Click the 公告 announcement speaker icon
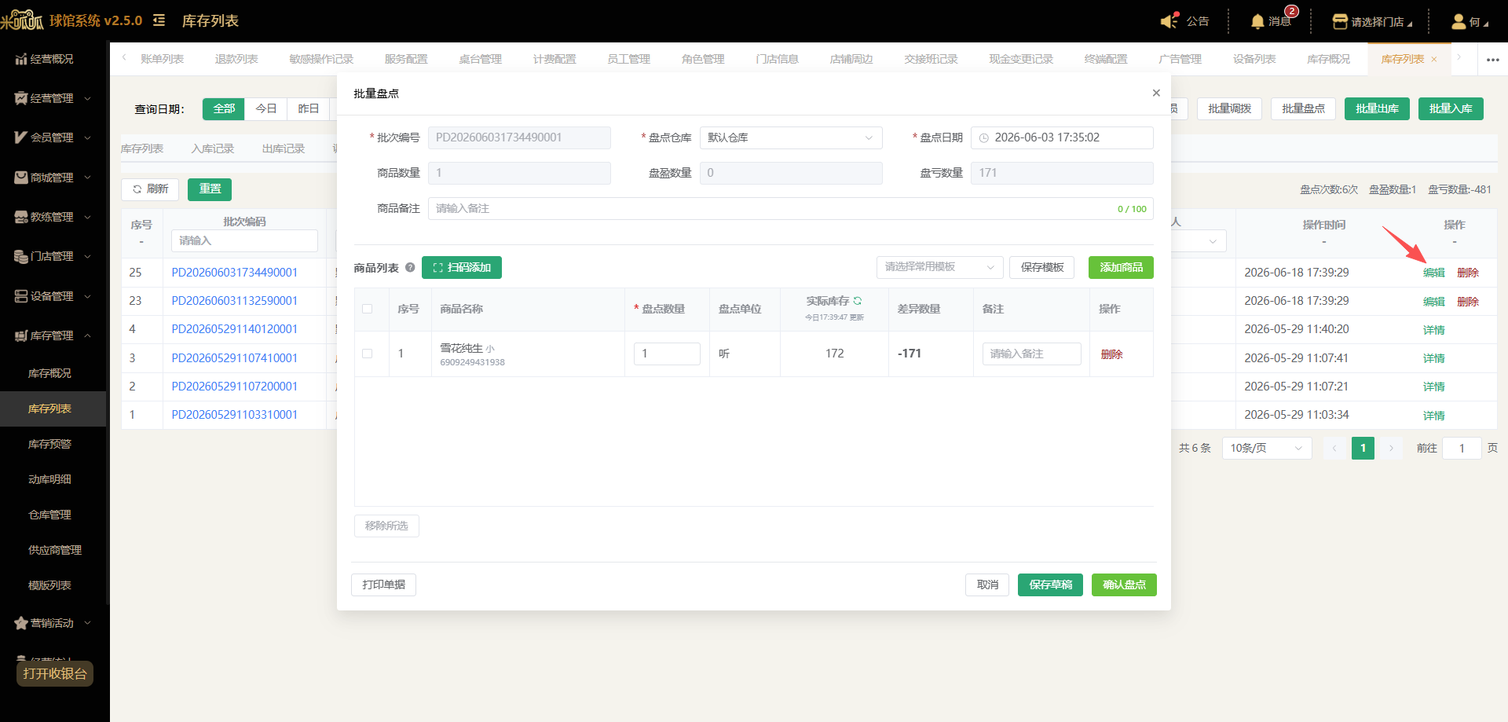The image size is (1508, 722). click(1169, 21)
